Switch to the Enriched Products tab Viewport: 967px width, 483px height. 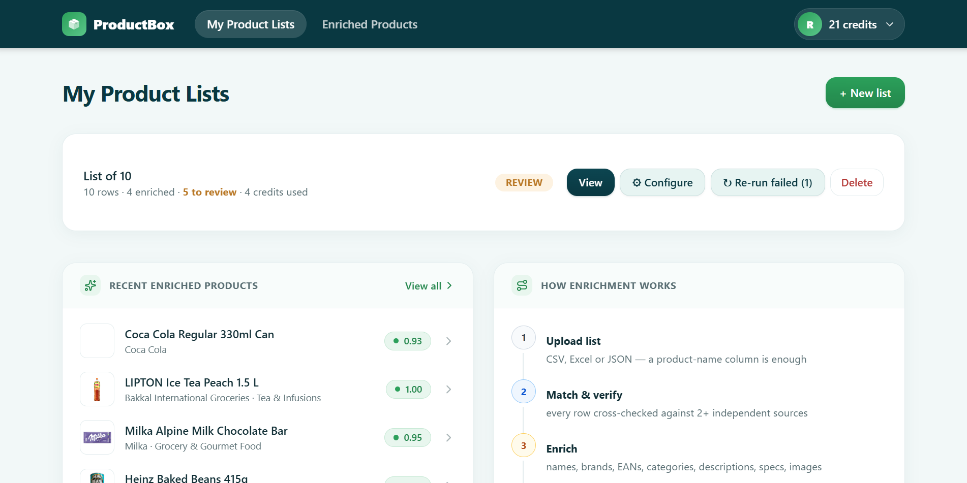(370, 24)
